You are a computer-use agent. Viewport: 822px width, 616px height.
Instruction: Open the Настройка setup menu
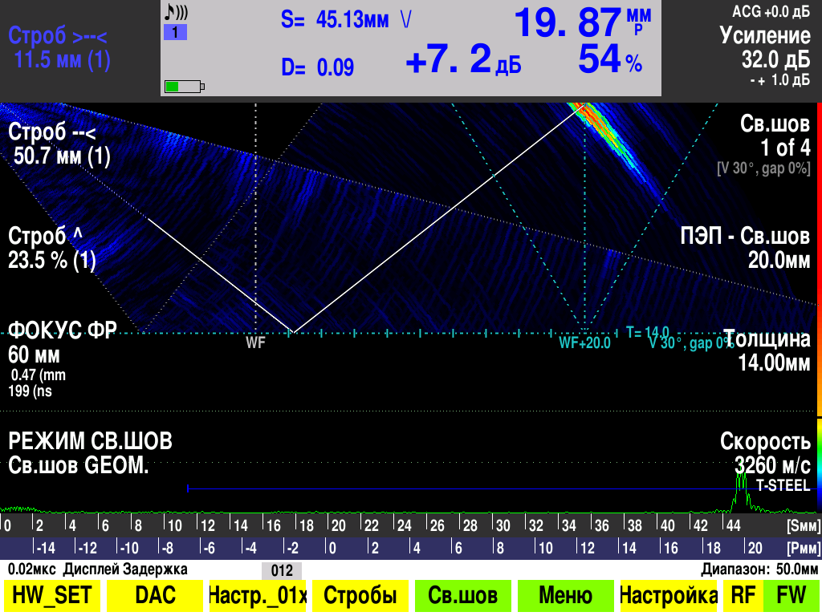[x=668, y=596]
